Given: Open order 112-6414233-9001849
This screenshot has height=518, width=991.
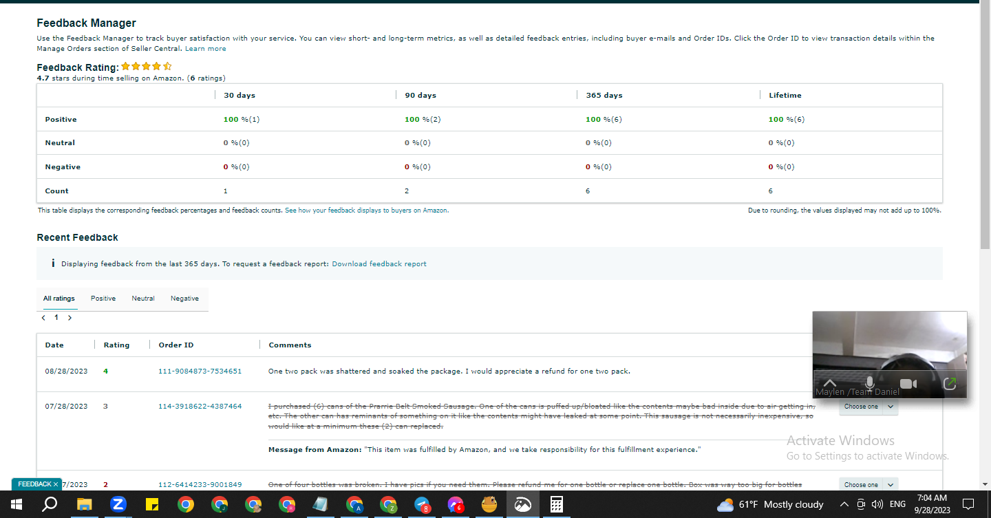Looking at the screenshot, I should tap(200, 485).
